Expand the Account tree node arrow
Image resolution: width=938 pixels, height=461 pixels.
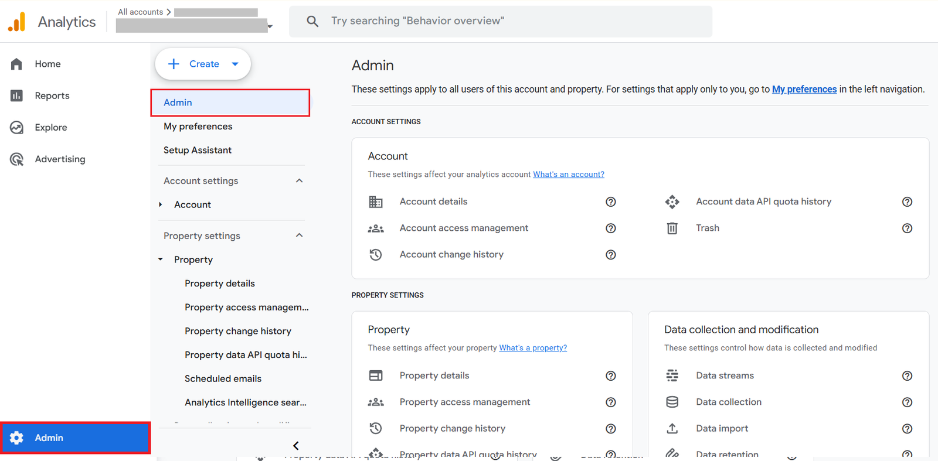tap(161, 204)
